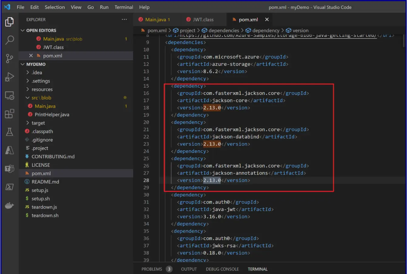The height and width of the screenshot is (274, 408).
Task: Click icon beside CONTRIBUTING.md
Action: click(x=27, y=156)
